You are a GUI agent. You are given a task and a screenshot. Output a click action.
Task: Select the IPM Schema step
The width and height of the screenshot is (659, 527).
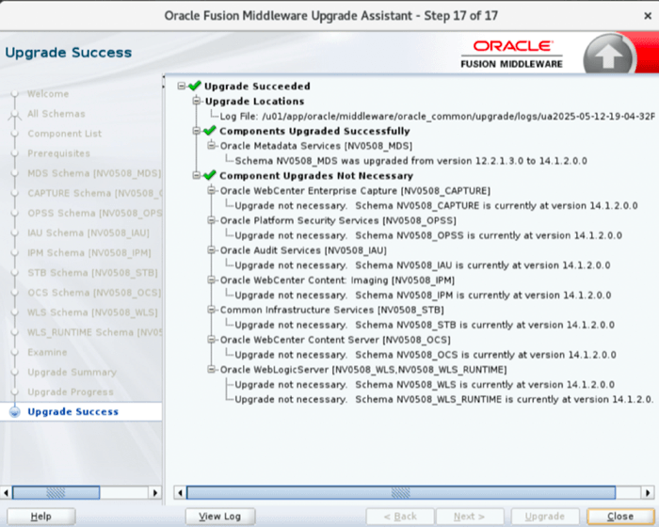tap(89, 253)
